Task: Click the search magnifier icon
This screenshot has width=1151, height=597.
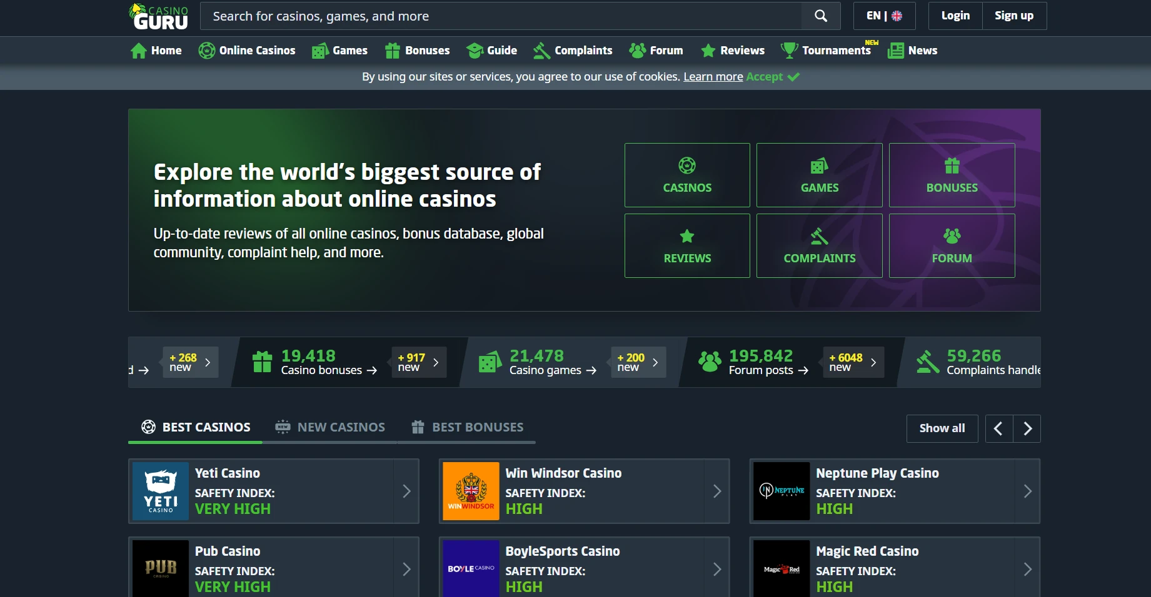Action: (820, 16)
